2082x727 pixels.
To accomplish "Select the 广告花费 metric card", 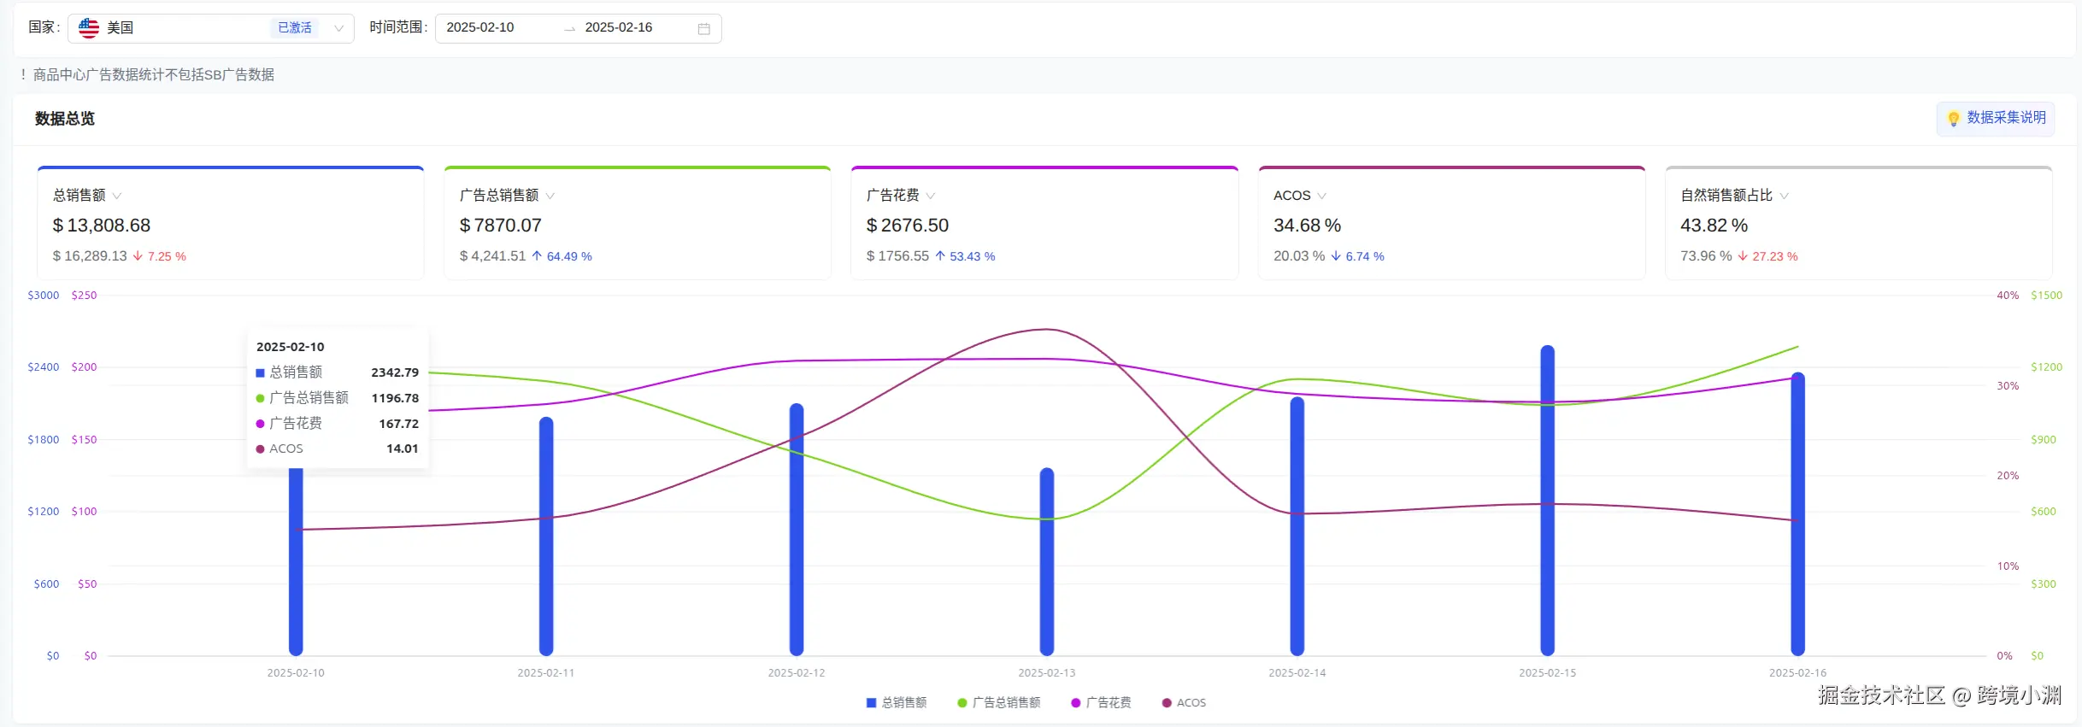I will pos(1044,224).
